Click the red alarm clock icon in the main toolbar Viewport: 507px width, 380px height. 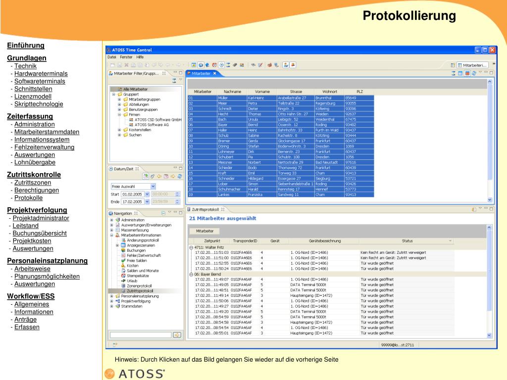pyautogui.click(x=214, y=65)
